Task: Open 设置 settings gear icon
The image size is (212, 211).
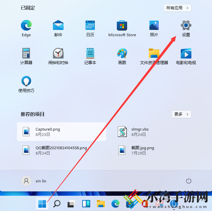Action: click(x=186, y=28)
